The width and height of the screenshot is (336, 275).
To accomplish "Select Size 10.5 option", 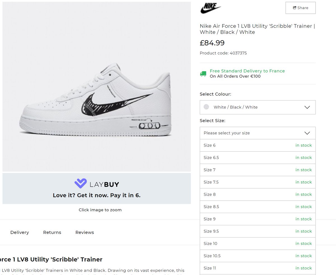I will (258, 256).
